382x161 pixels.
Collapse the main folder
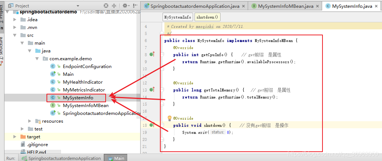coord(22,43)
